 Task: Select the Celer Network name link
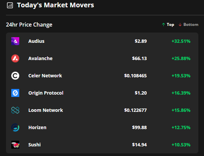45,76
